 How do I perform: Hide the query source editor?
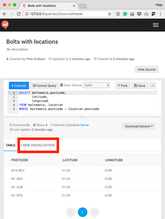click(147, 69)
